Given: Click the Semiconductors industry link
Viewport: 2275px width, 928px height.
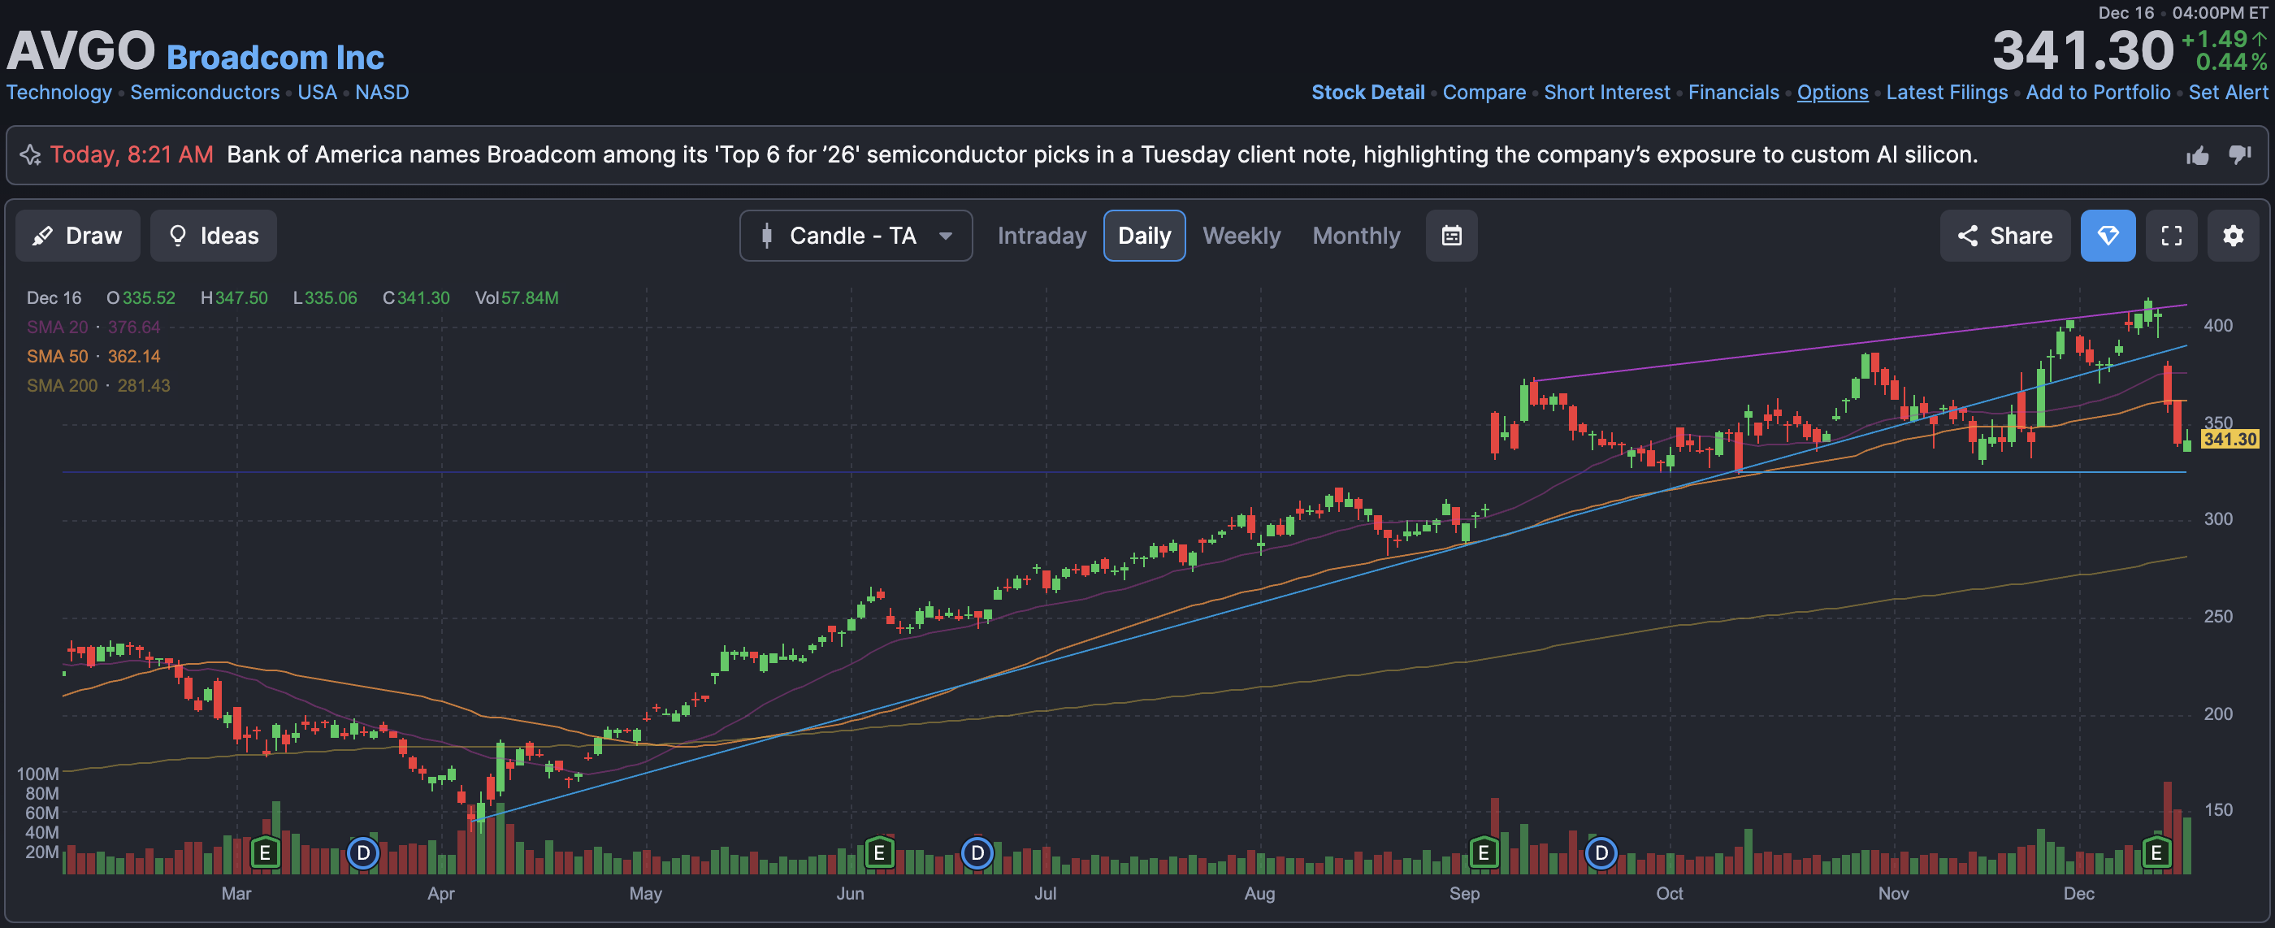Looking at the screenshot, I should click(x=204, y=93).
